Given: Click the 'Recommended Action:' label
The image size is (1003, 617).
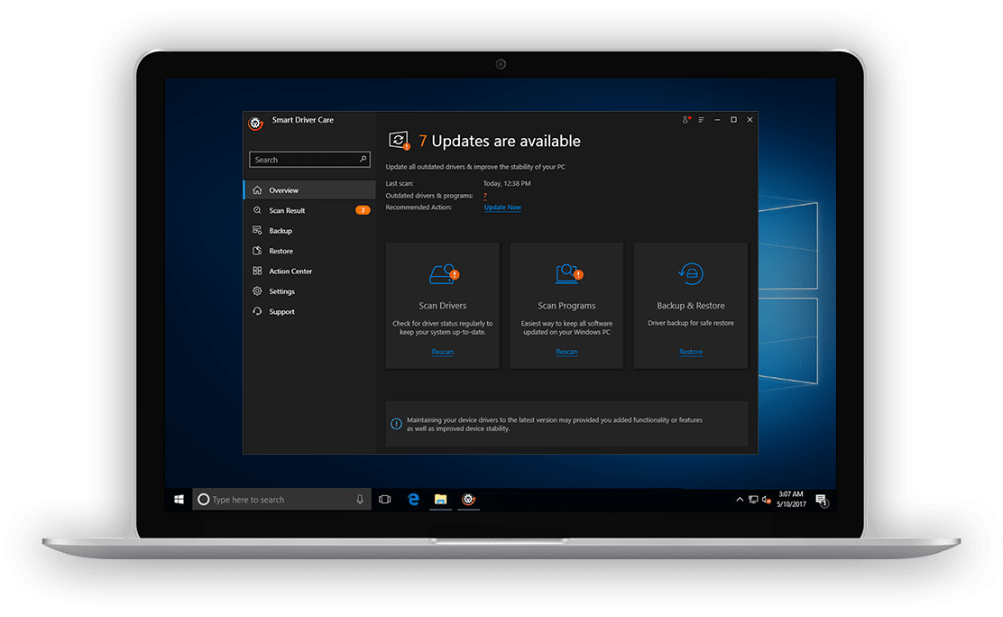Looking at the screenshot, I should point(419,207).
